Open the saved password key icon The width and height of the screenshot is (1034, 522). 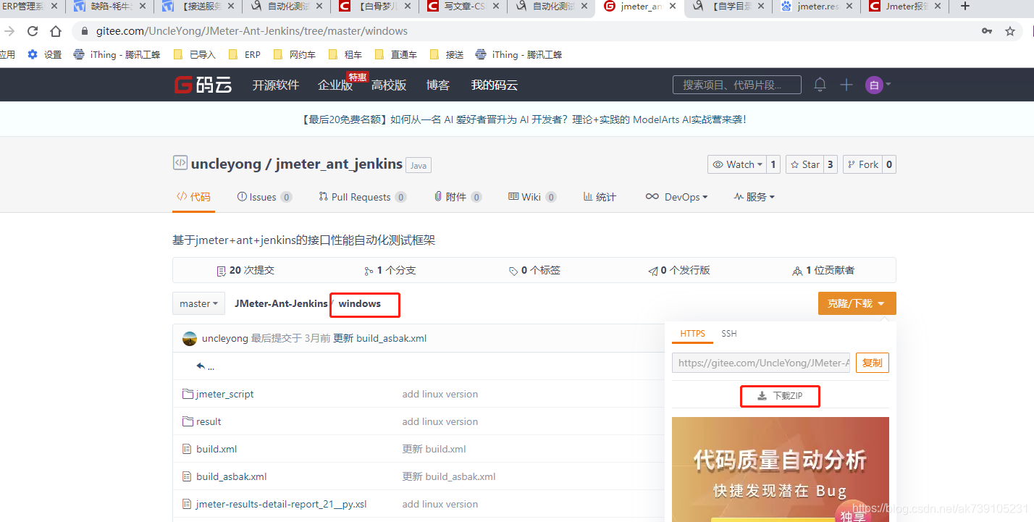(987, 31)
